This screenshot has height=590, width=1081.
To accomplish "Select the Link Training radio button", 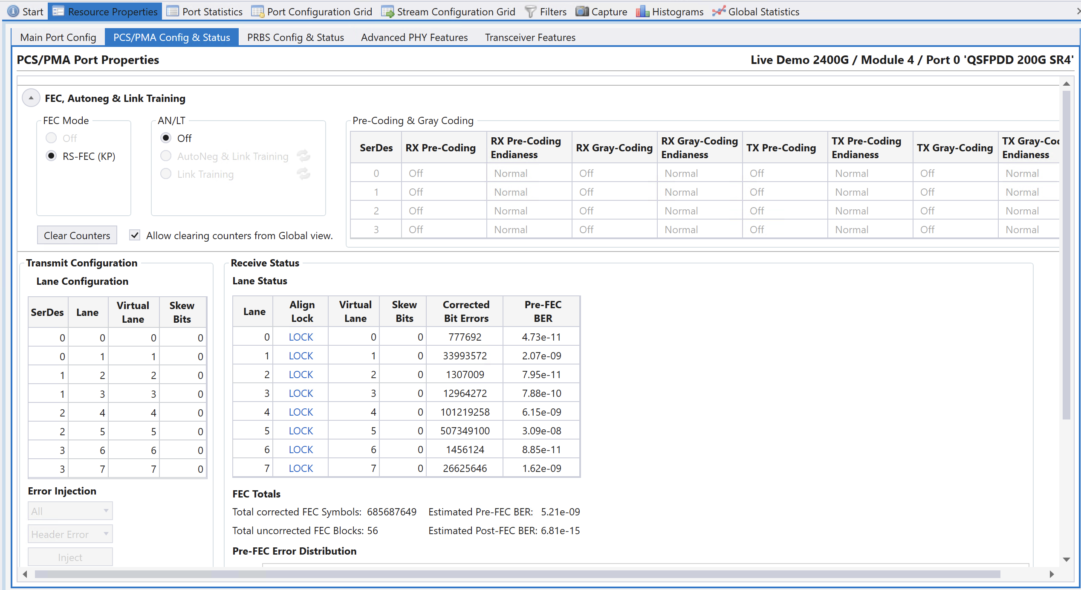I will (x=166, y=174).
